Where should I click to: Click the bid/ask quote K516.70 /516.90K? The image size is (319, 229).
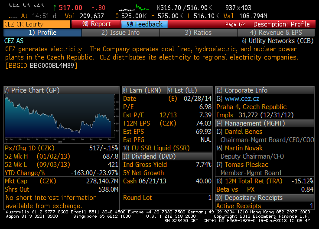pos(184,8)
